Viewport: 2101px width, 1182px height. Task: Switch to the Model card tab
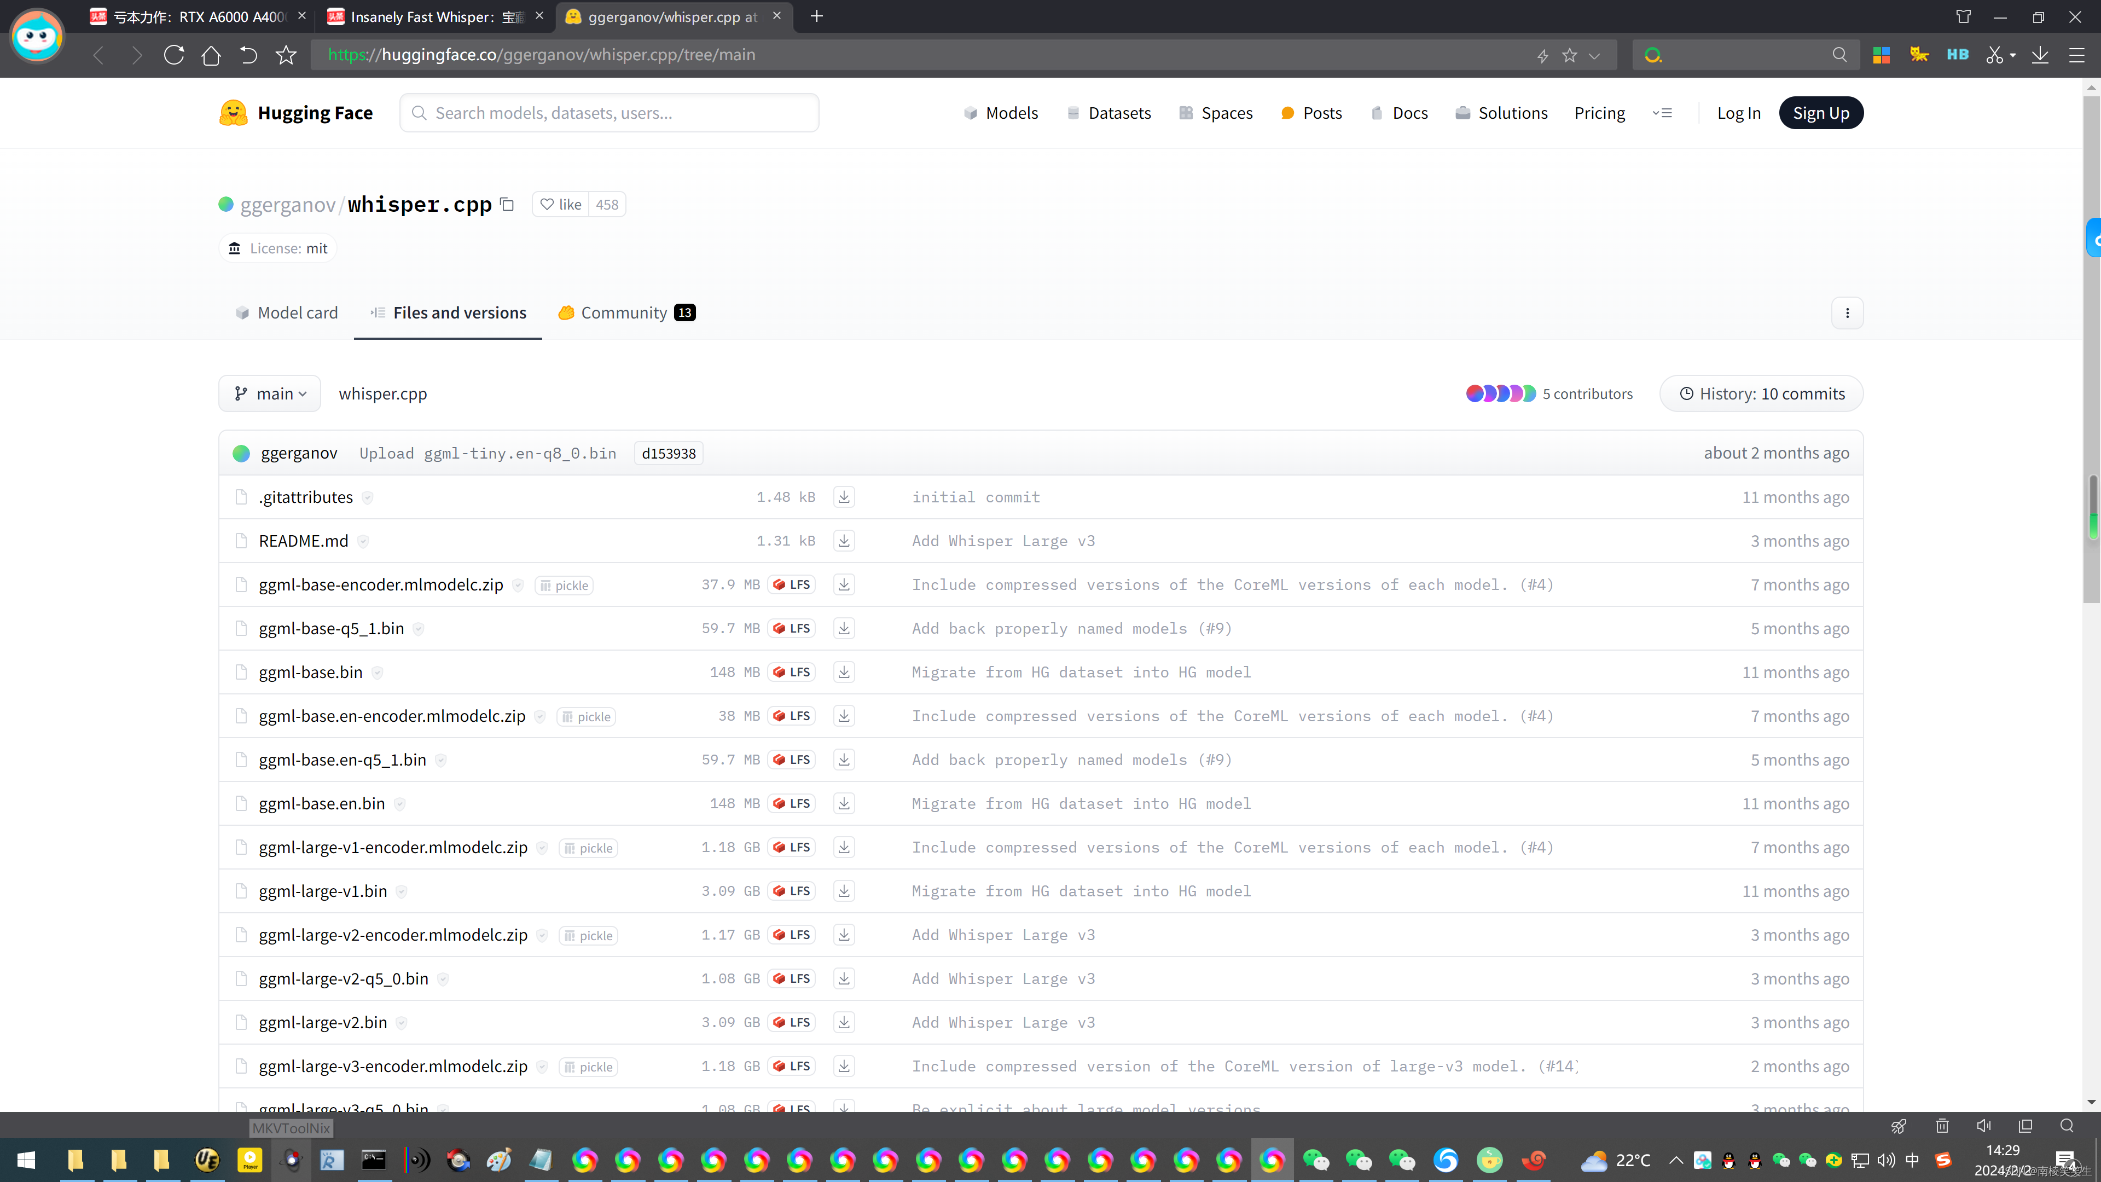tap(286, 312)
